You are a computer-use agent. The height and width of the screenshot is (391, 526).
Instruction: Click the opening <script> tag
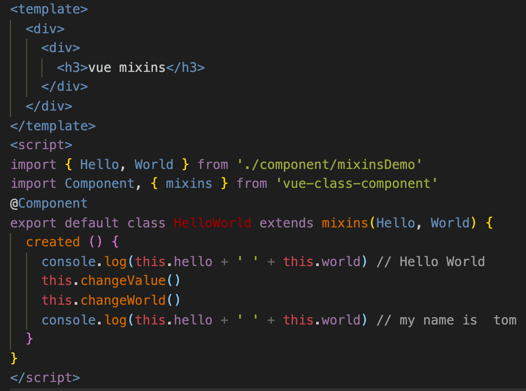pyautogui.click(x=41, y=145)
